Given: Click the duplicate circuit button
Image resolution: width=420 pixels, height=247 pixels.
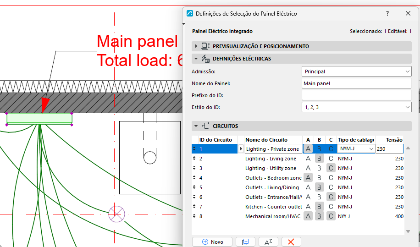Looking at the screenshot, I should click(245, 242).
